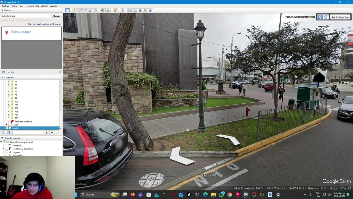Image resolution: width=353 pixels, height=199 pixels.
Task: Close the search results panel X
Action: pos(60,72)
